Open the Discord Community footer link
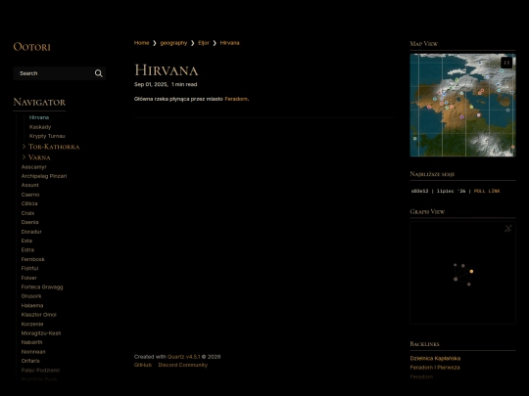Viewport: 529px width, 396px height. click(183, 365)
